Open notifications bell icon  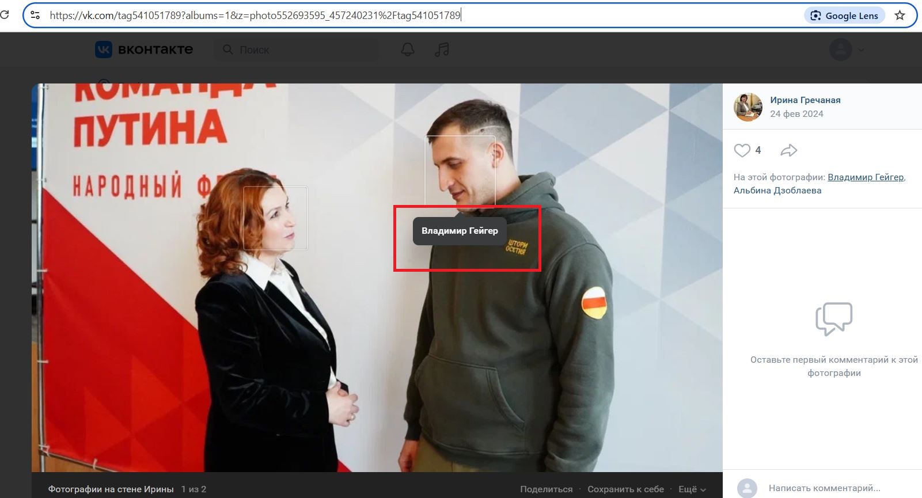click(408, 50)
